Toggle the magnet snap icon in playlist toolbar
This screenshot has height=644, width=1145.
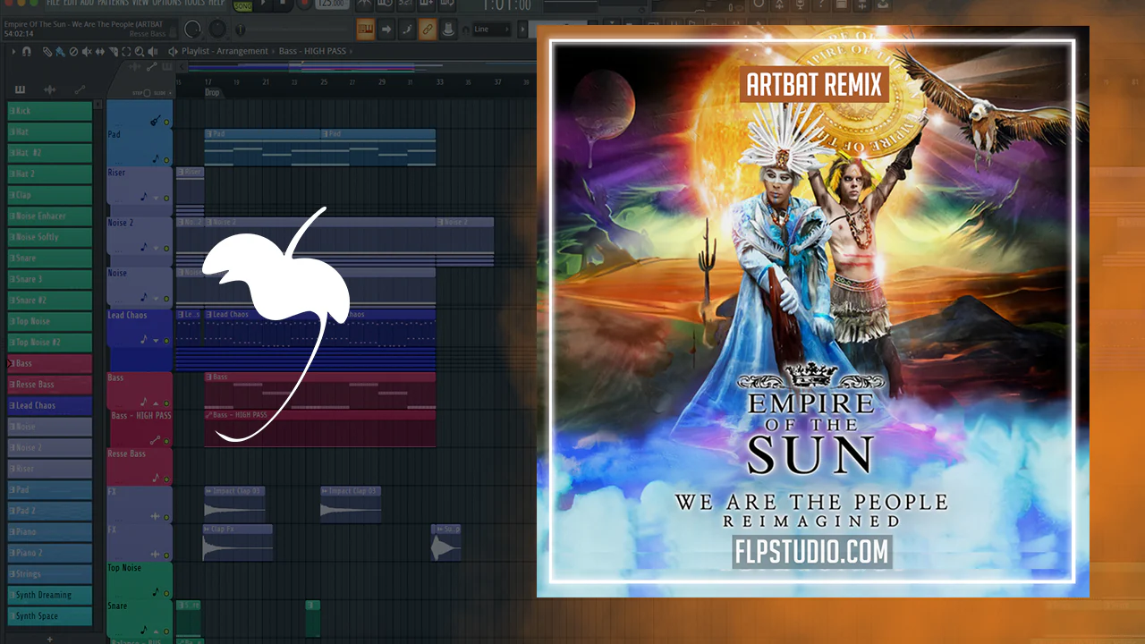click(28, 51)
